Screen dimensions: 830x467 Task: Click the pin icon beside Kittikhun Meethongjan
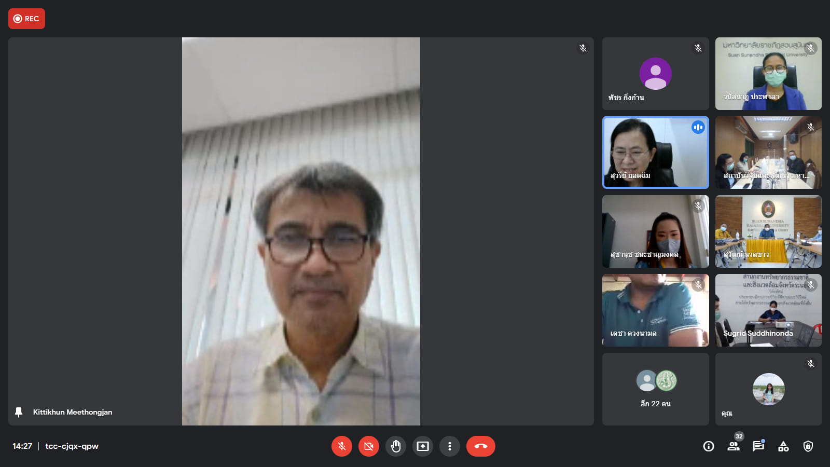tap(19, 412)
